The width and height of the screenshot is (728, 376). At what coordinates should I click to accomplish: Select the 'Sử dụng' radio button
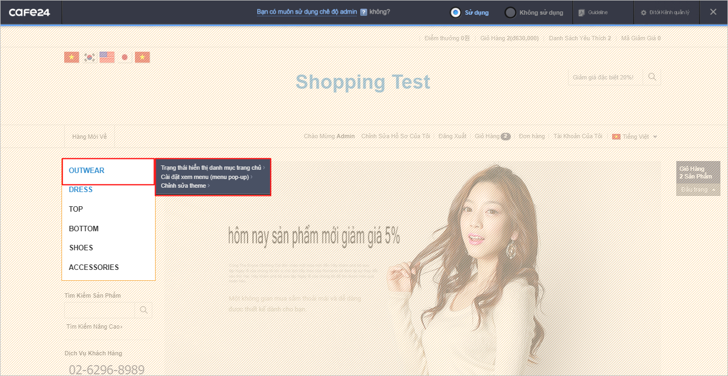456,13
